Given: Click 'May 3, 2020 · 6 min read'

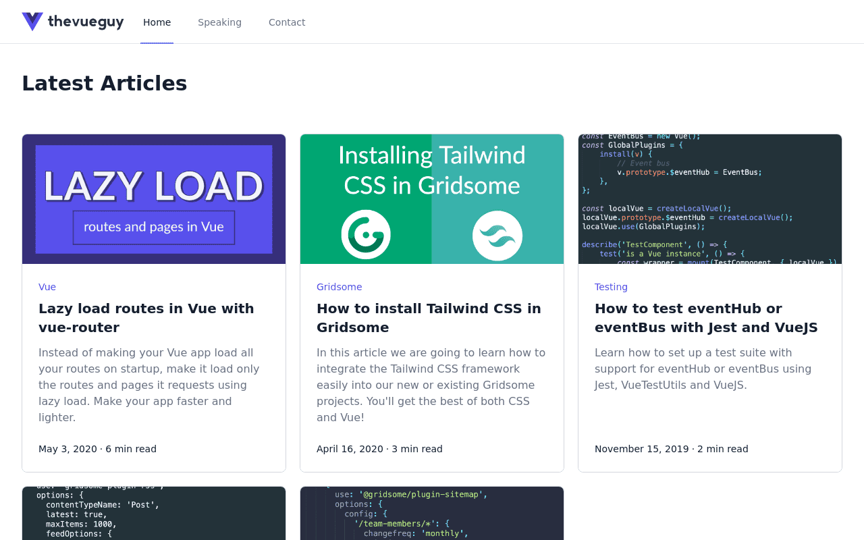Looking at the screenshot, I should (97, 449).
